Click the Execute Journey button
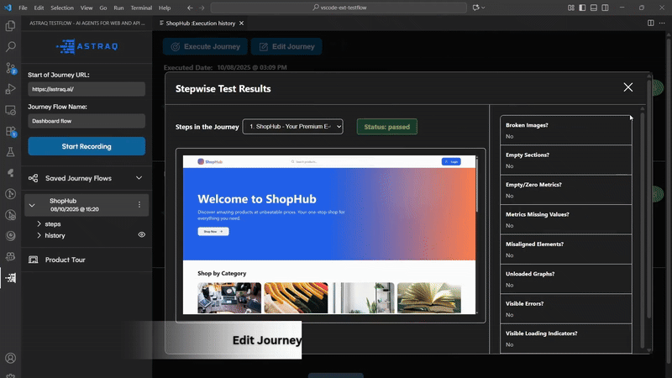672x378 pixels. click(x=205, y=46)
